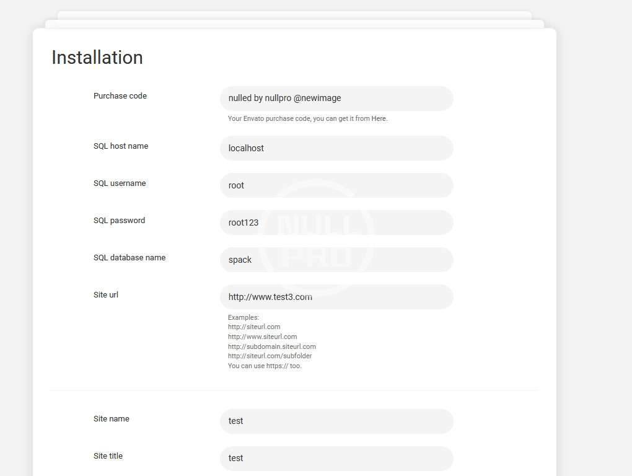Click the Installation heading
Image resolution: width=632 pixels, height=476 pixels.
click(97, 58)
